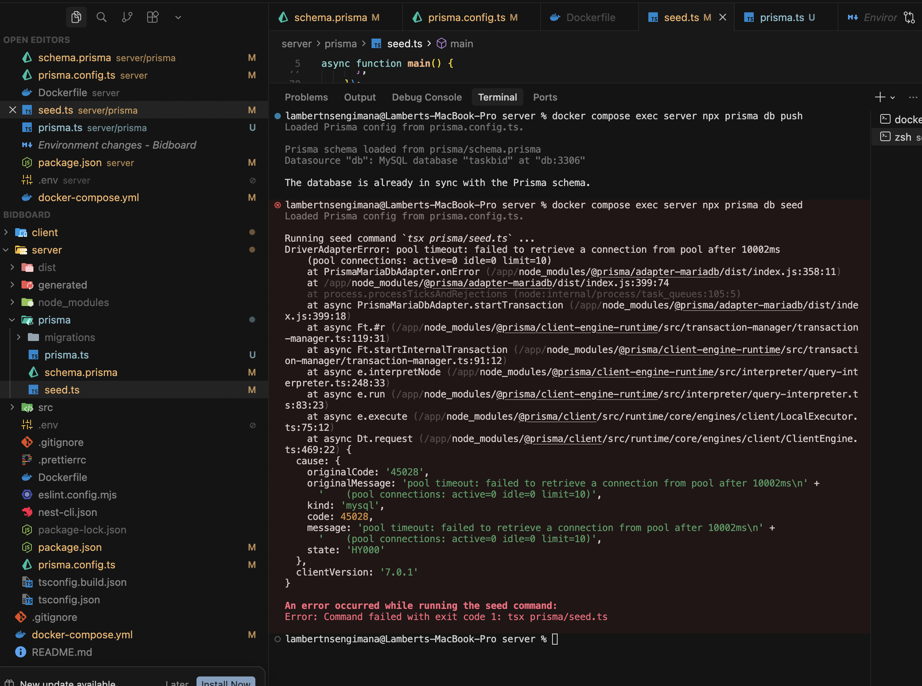Open docker-compose.yml in the file tree

tap(82, 634)
